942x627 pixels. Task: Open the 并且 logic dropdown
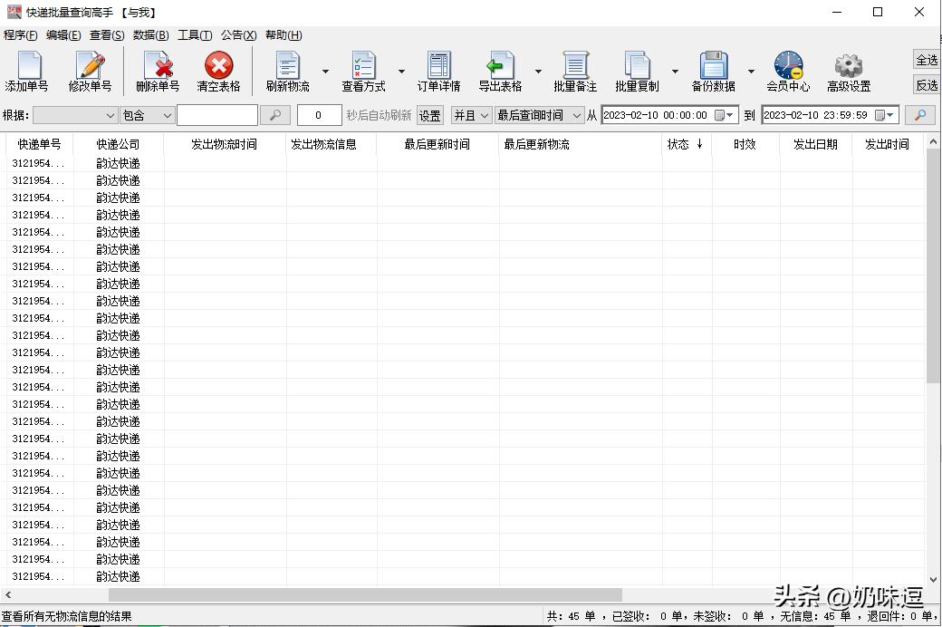pos(472,115)
